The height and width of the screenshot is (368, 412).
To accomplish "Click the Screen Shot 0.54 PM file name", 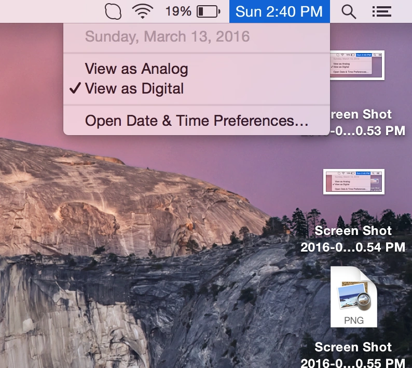I will tap(353, 239).
